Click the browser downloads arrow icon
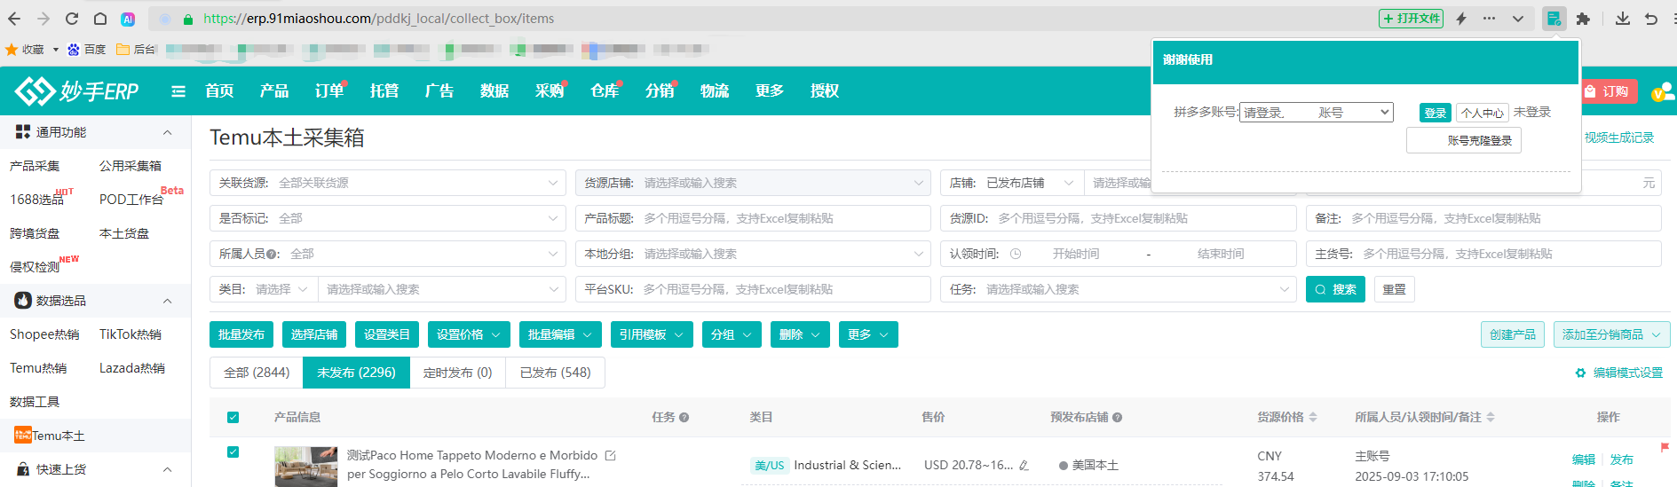 click(1622, 19)
